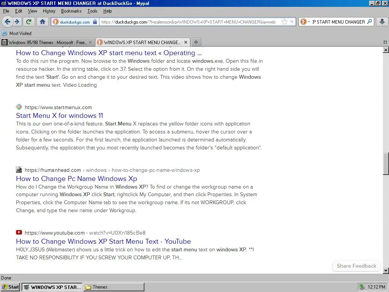Select WINDOWS XP STAR... taskbar button

pos(52,287)
